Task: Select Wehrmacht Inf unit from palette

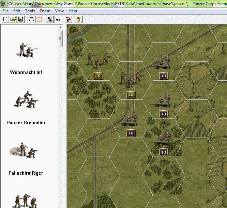Action: (x=26, y=57)
